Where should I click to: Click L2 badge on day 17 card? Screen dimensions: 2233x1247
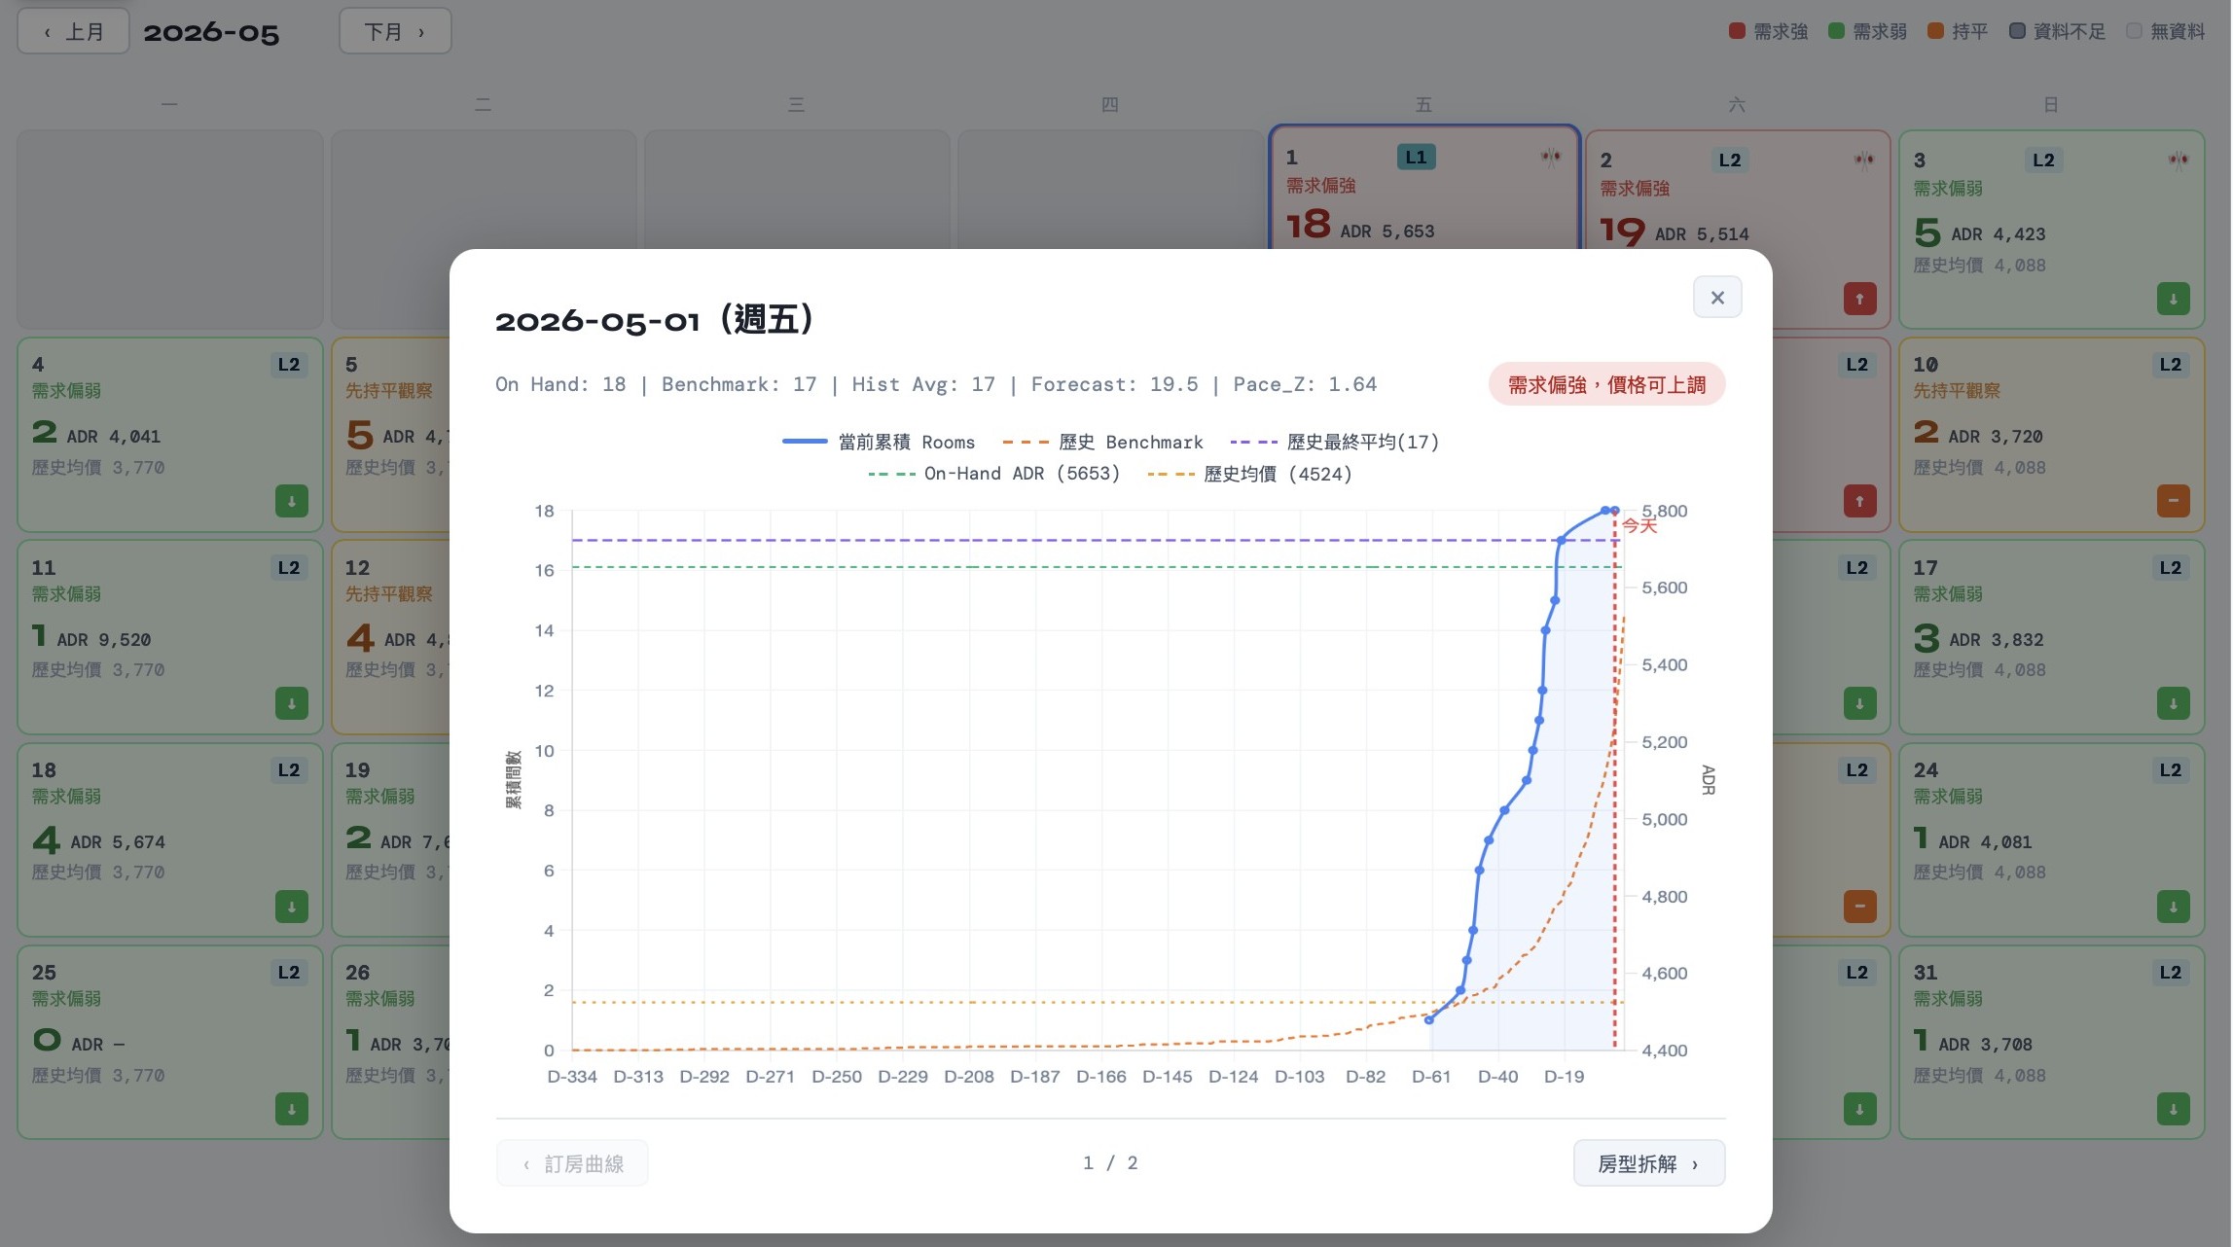click(2170, 567)
